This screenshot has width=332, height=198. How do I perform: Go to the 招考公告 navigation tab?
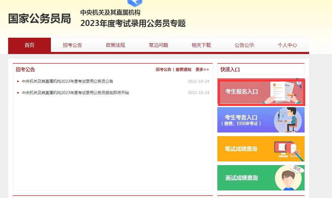click(73, 45)
